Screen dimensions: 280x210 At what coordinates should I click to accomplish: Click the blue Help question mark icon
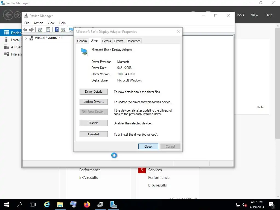(57, 30)
